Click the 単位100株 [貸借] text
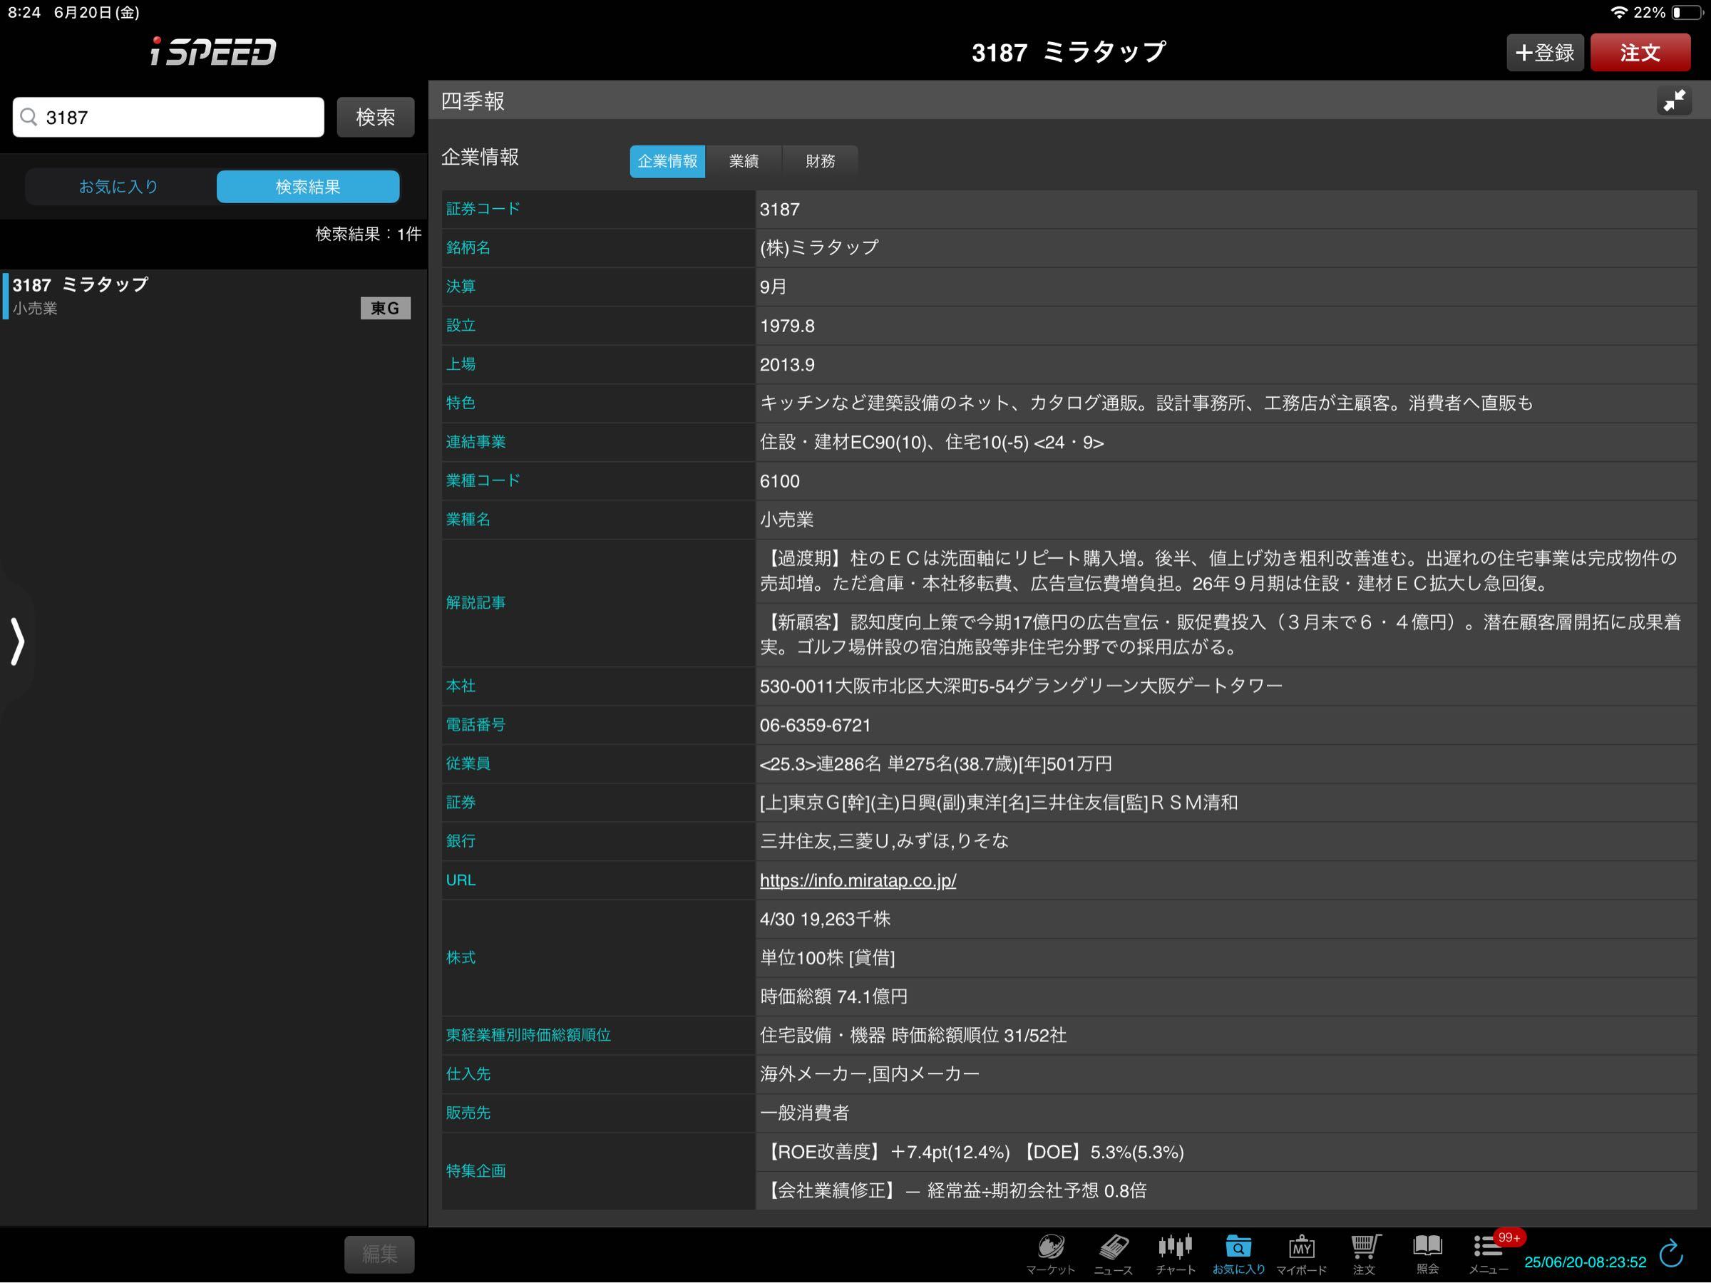1711x1283 pixels. pyautogui.click(x=828, y=957)
